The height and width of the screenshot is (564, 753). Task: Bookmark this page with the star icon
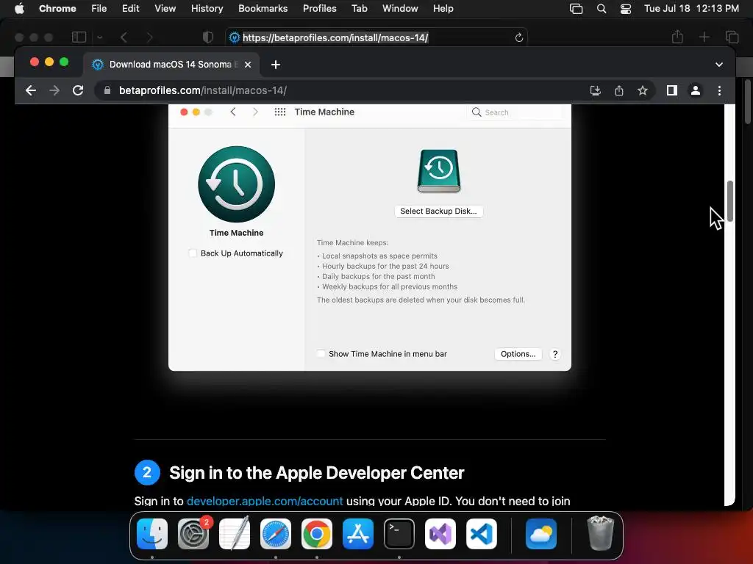643,90
